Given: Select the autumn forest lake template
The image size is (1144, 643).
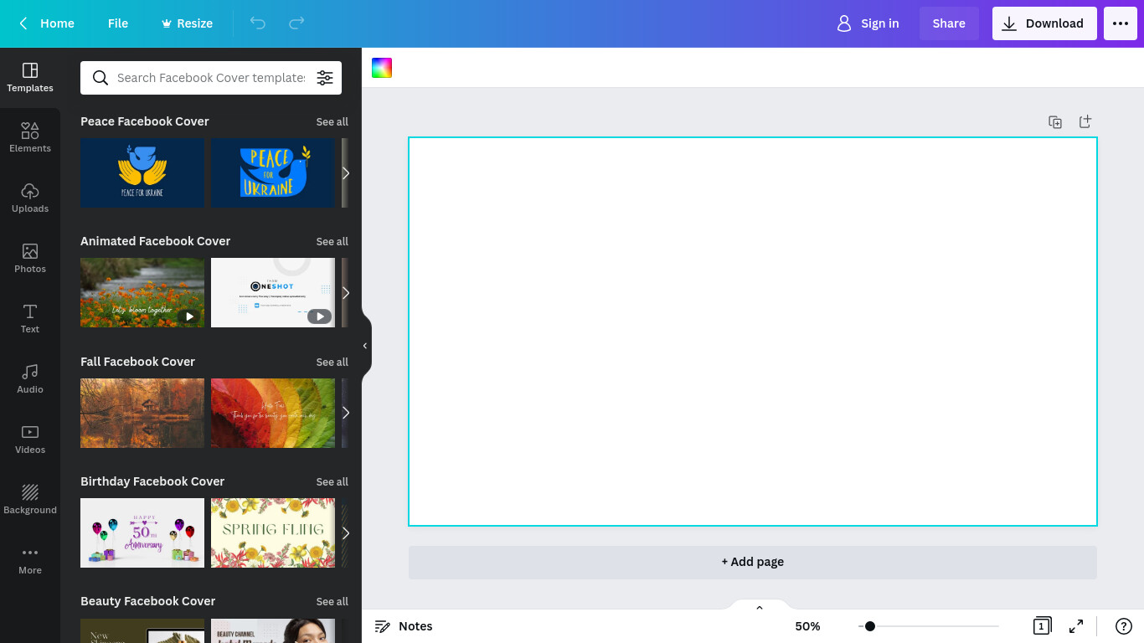Looking at the screenshot, I should point(142,413).
